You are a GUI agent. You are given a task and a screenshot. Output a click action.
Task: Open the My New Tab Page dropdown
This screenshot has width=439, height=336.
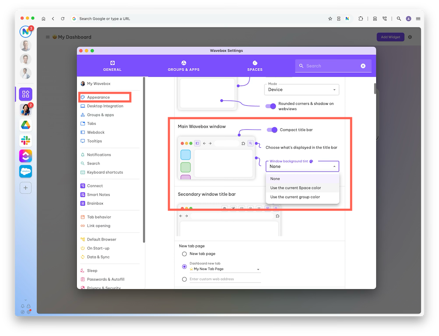tap(225, 269)
